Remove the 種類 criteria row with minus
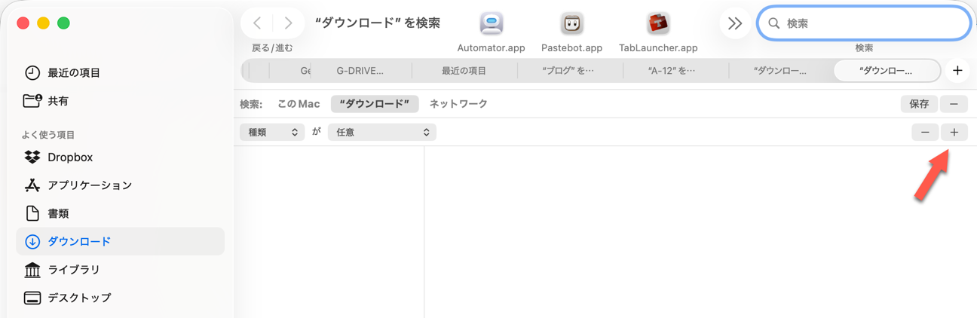The image size is (977, 318). pos(925,133)
